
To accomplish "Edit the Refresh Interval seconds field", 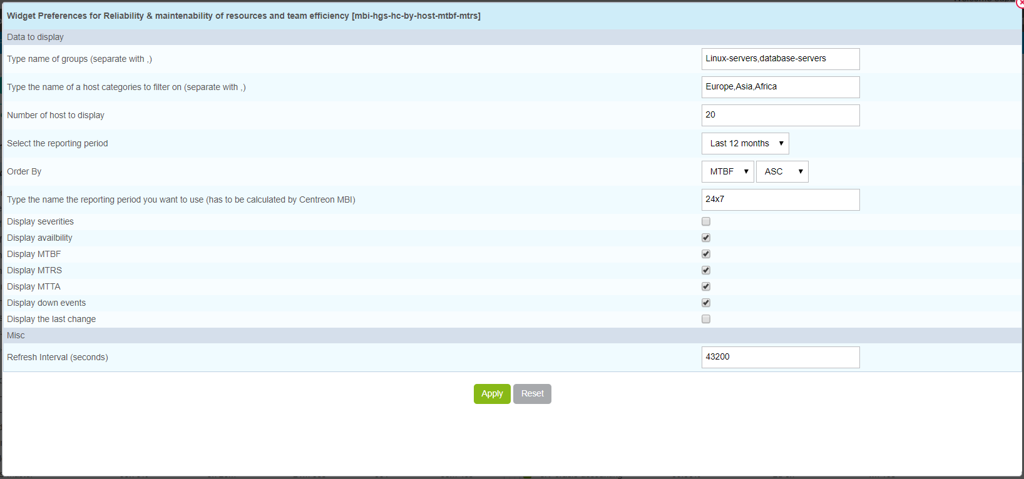I will (780, 357).
